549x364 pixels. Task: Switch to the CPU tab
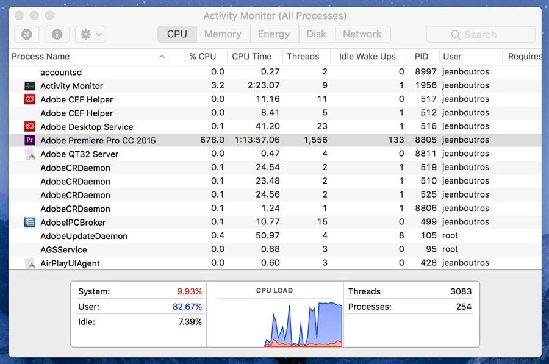177,34
